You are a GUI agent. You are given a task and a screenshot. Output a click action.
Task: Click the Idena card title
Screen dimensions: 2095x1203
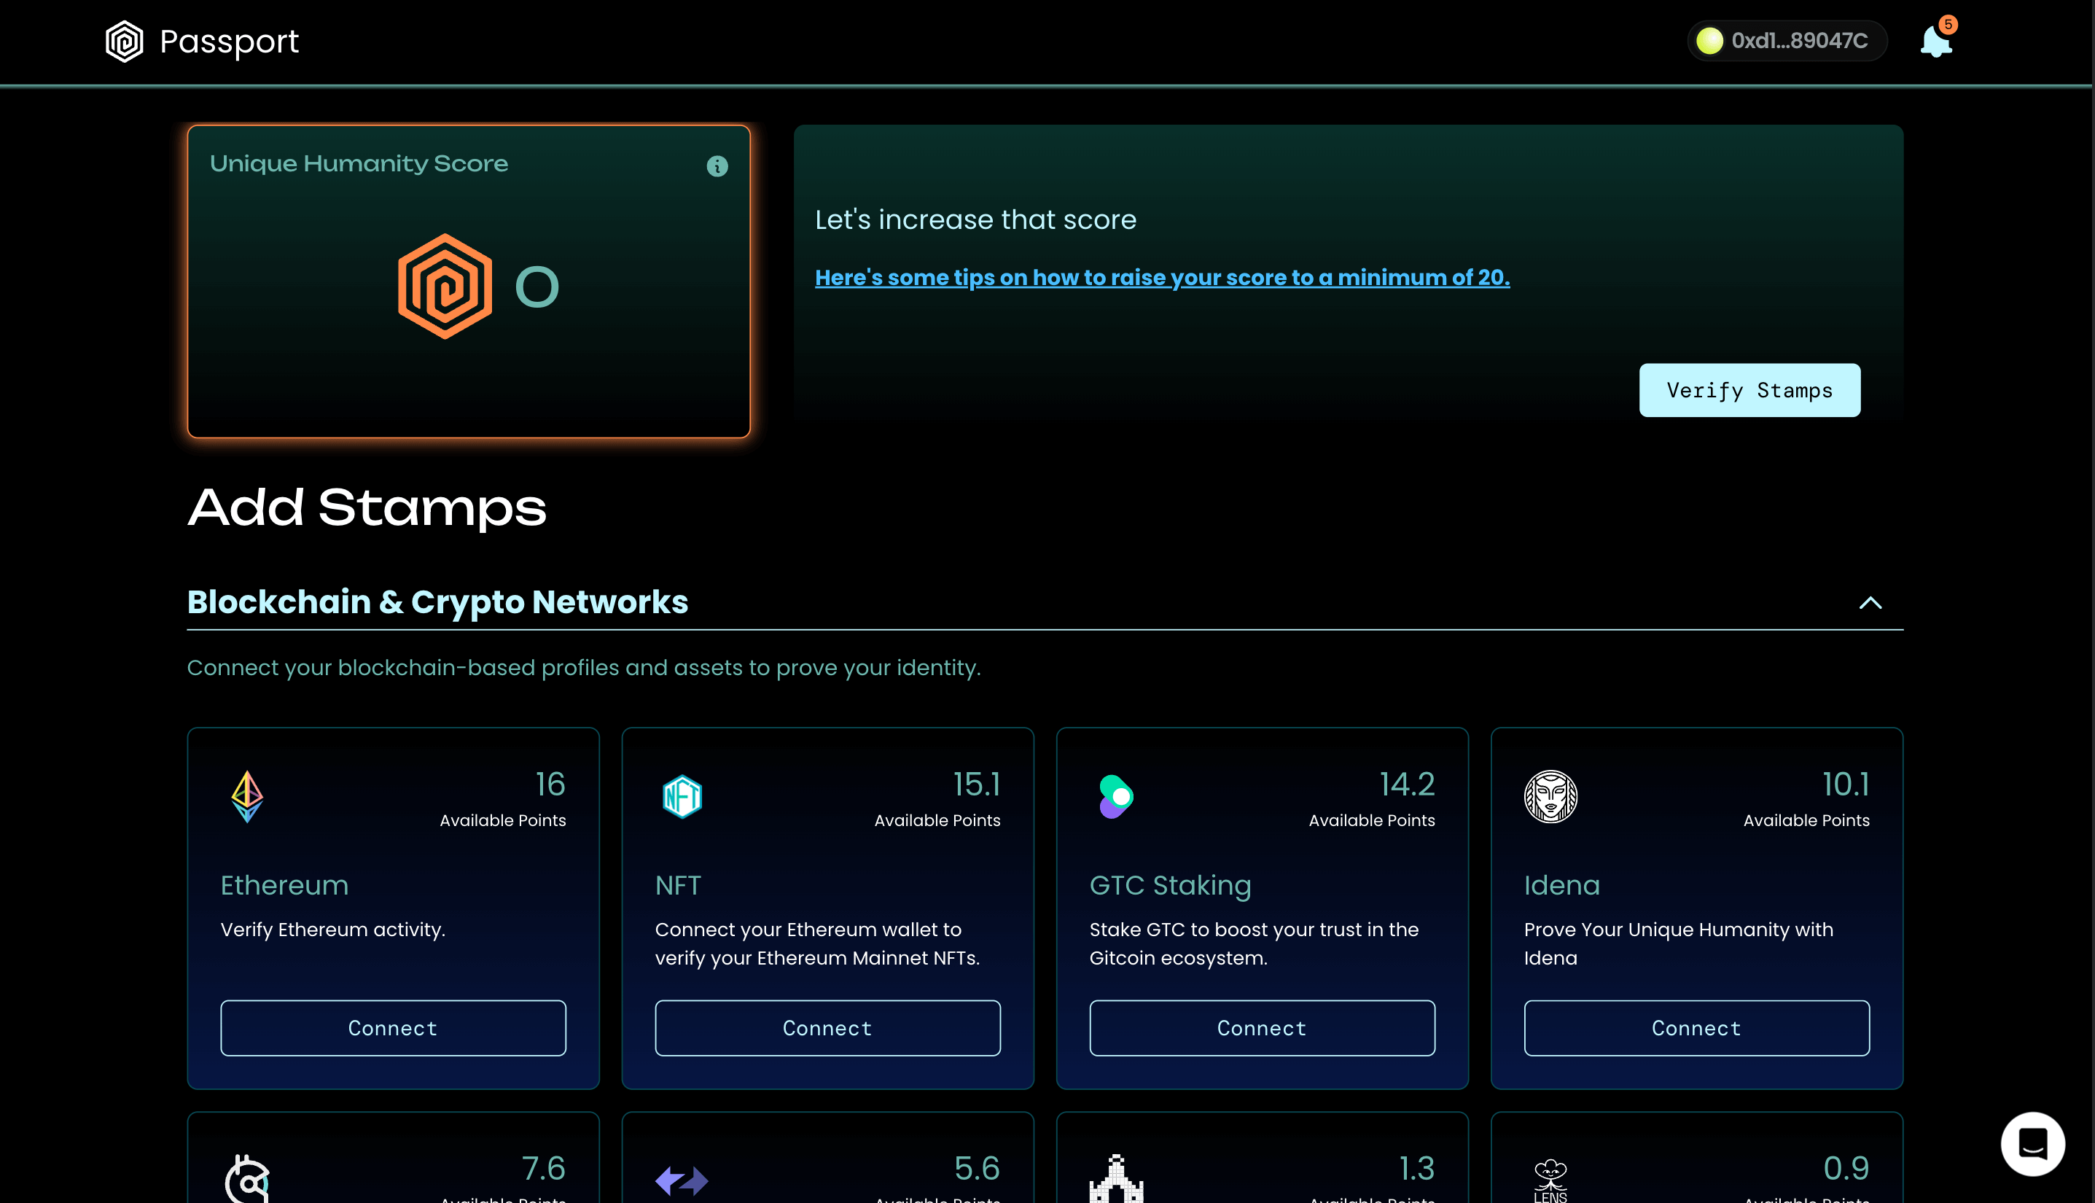pos(1561,885)
